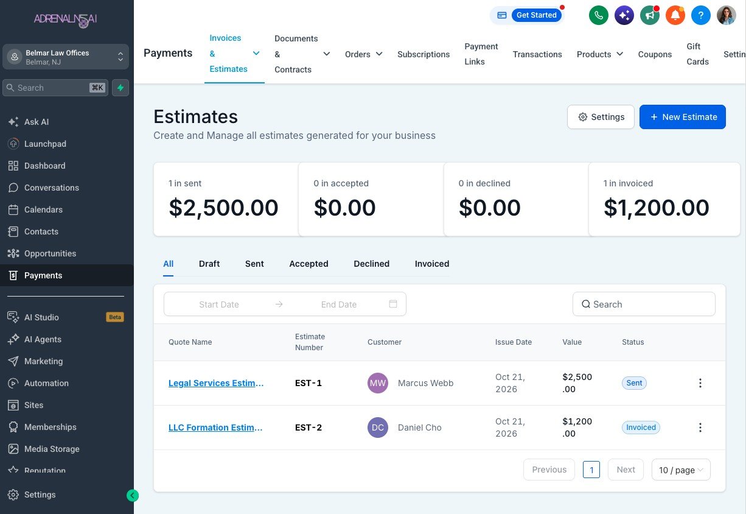The width and height of the screenshot is (746, 514).
Task: Click the End Date field
Action: (339, 304)
